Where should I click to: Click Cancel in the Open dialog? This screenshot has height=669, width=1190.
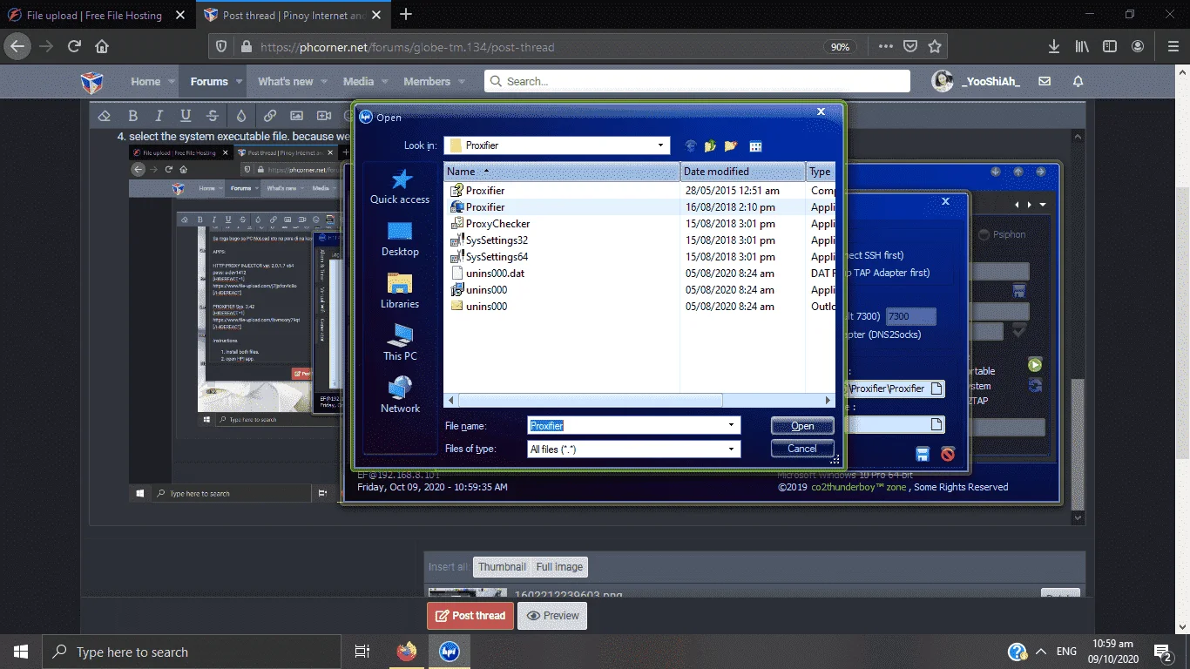coord(802,449)
